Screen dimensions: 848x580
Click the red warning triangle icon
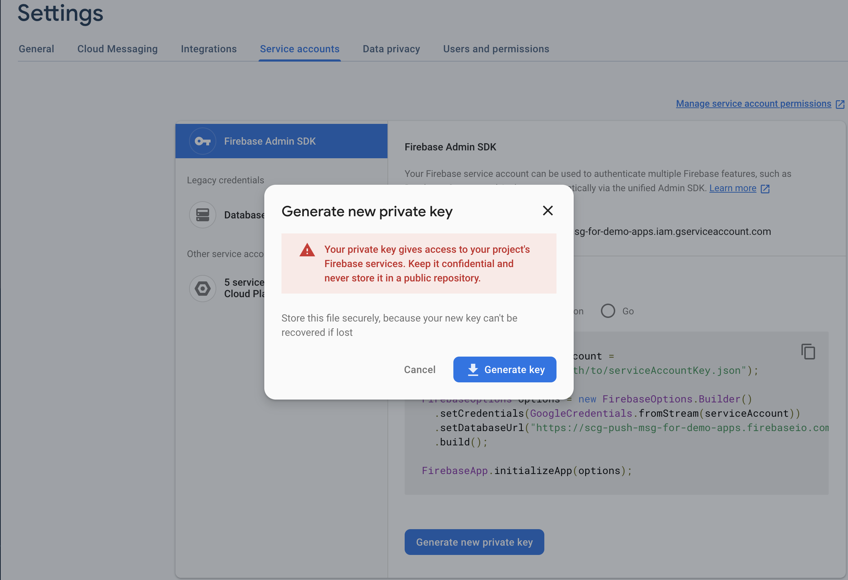[307, 250]
